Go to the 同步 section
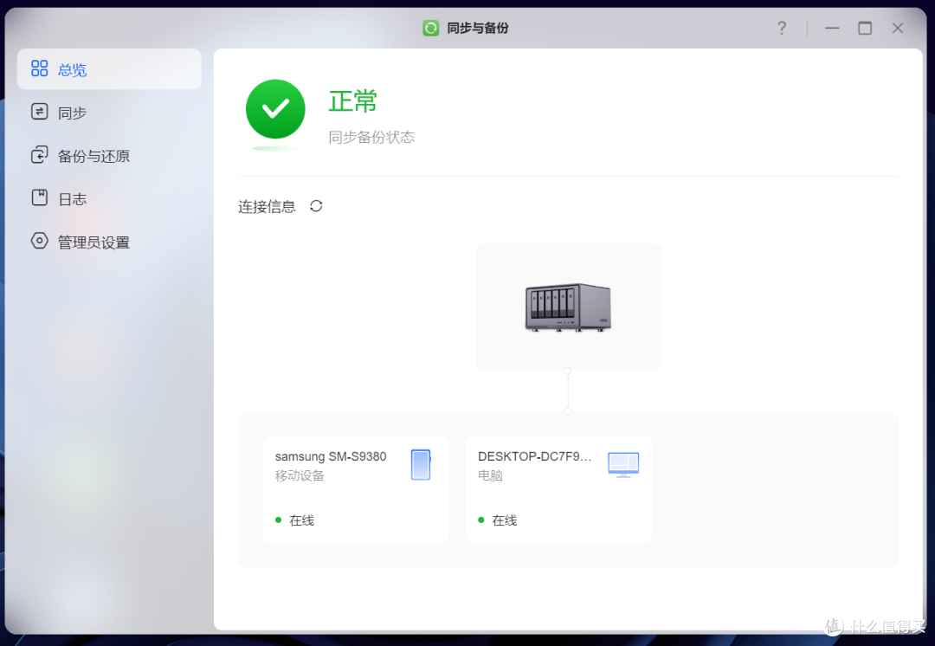935x646 pixels. coord(109,112)
